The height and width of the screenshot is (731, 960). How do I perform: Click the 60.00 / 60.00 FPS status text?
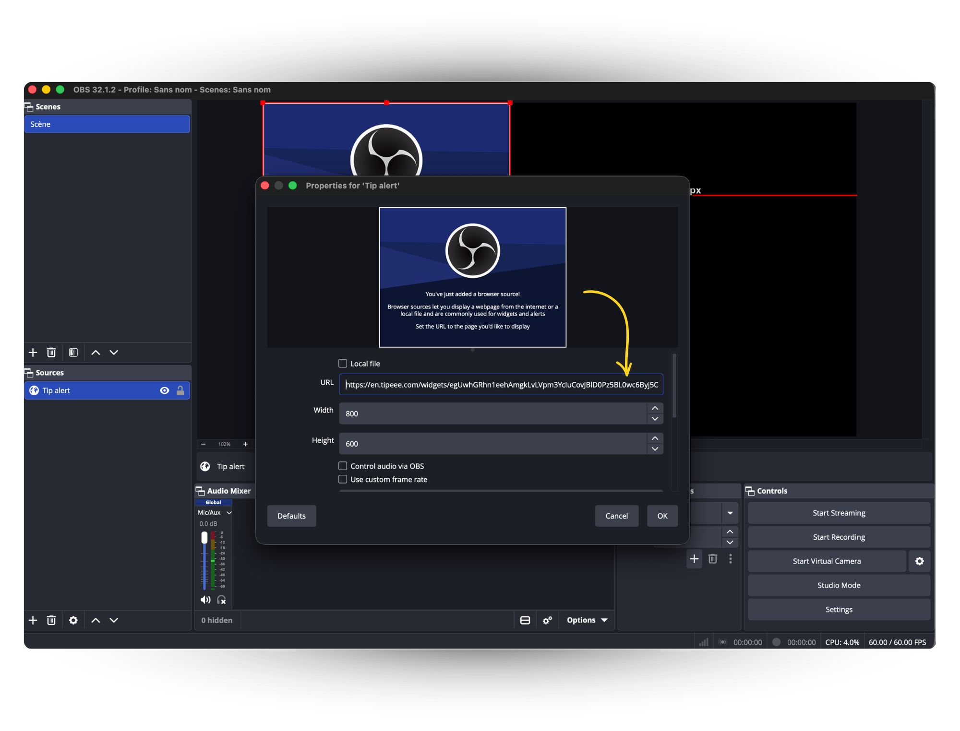(898, 642)
